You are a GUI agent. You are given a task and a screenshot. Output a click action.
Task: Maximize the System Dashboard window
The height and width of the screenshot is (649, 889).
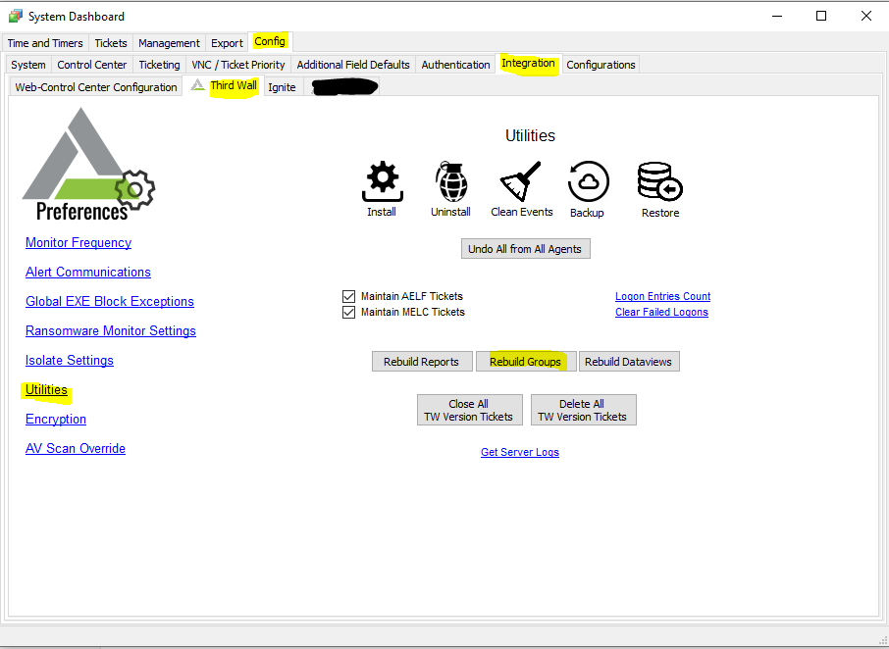(x=821, y=17)
